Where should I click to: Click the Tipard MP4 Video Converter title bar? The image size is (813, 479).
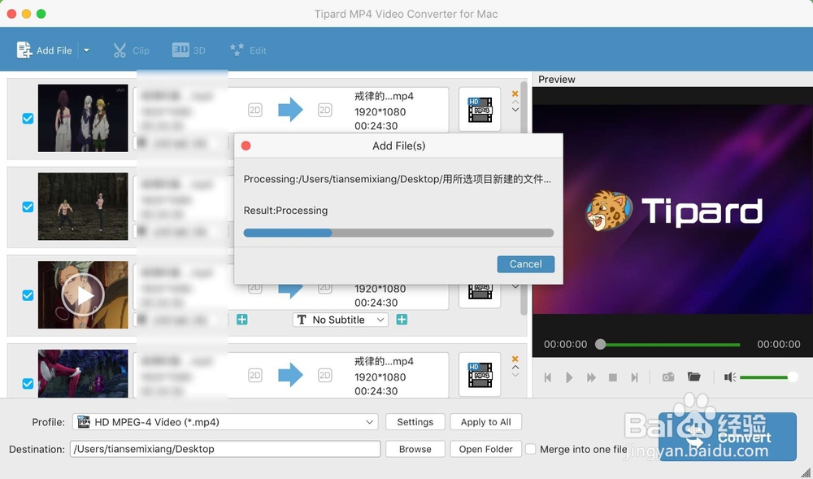[406, 13]
